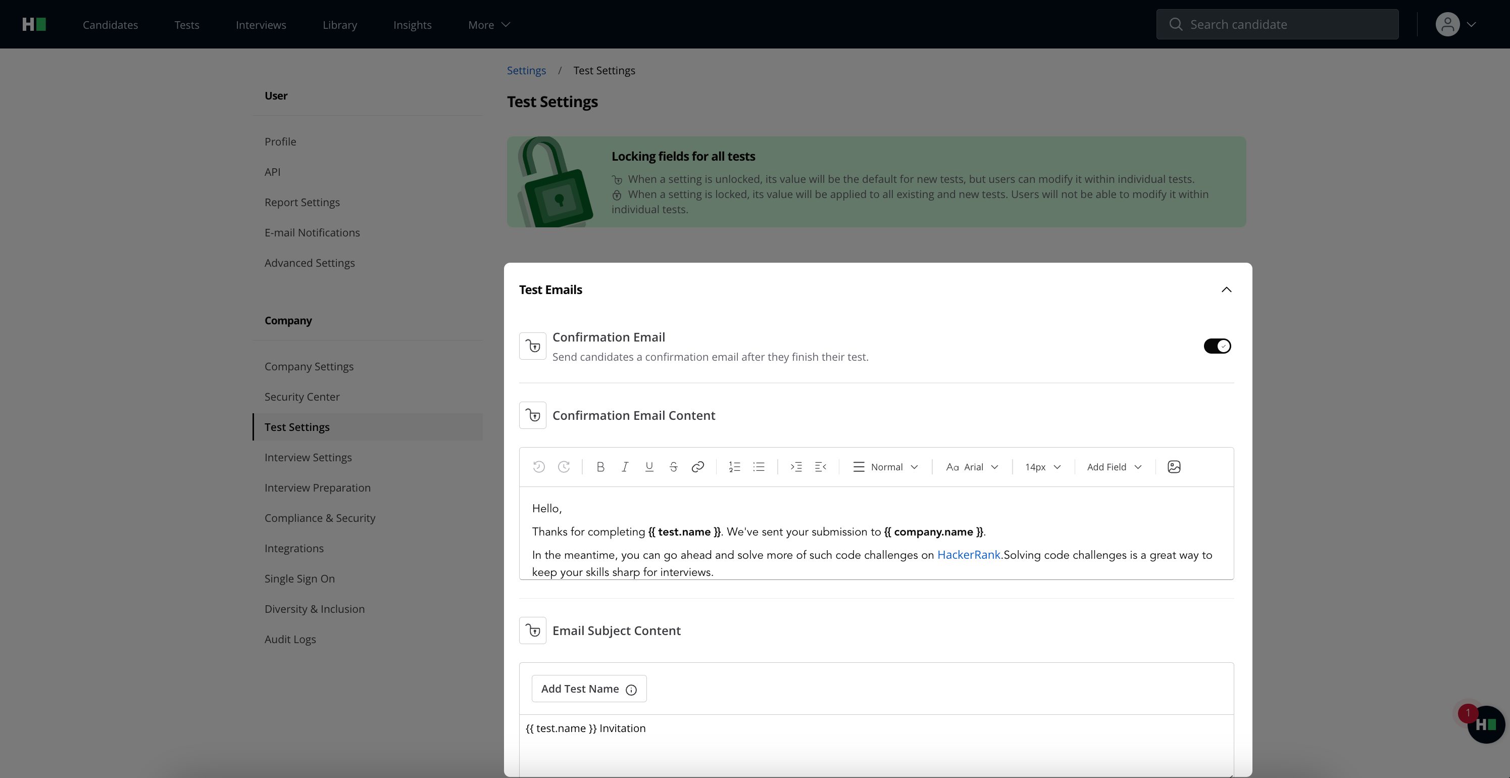Apply strikethrough to selected text
The image size is (1510, 778).
coord(674,467)
